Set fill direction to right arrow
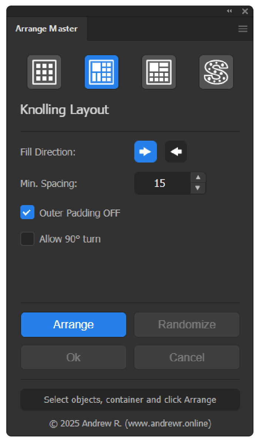Screen dimensions: 259x442 145,152
